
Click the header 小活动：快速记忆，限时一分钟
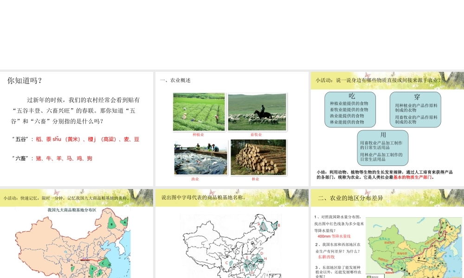66,198
